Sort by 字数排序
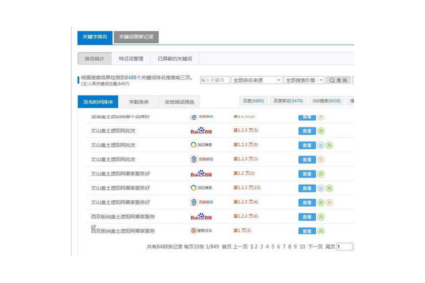Viewport: 425px width, 283px height. tap(138, 102)
